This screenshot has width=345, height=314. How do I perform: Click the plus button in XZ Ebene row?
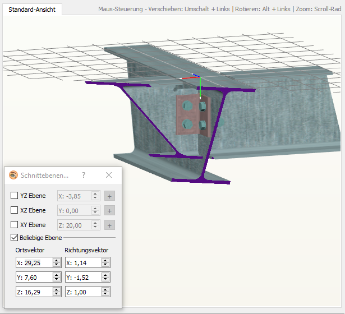[110, 210]
